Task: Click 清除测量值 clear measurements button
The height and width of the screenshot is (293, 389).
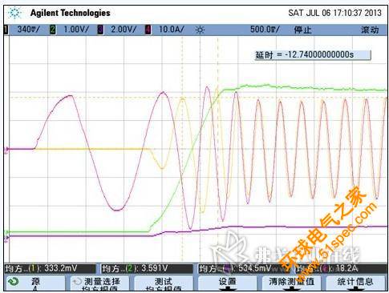Action: coord(291,283)
